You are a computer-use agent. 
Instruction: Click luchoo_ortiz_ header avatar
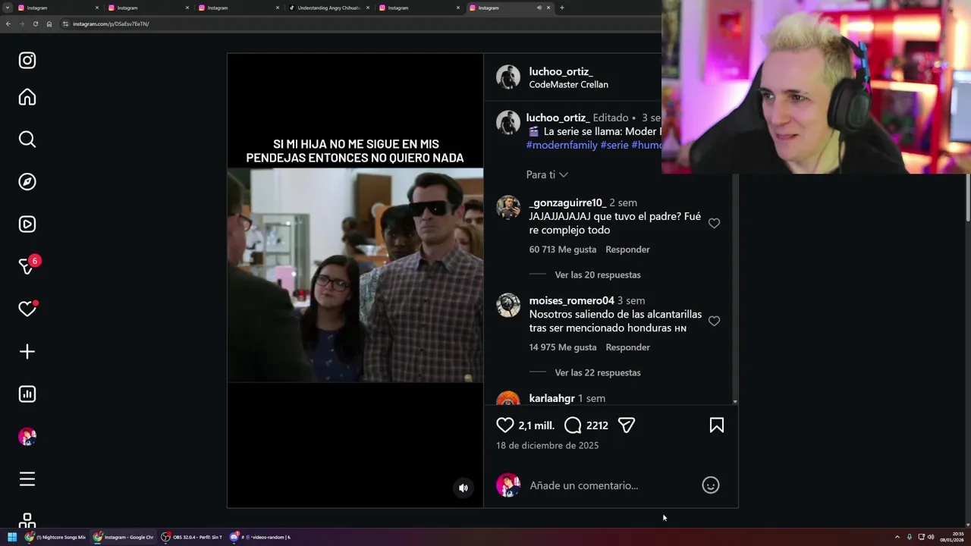(508, 77)
